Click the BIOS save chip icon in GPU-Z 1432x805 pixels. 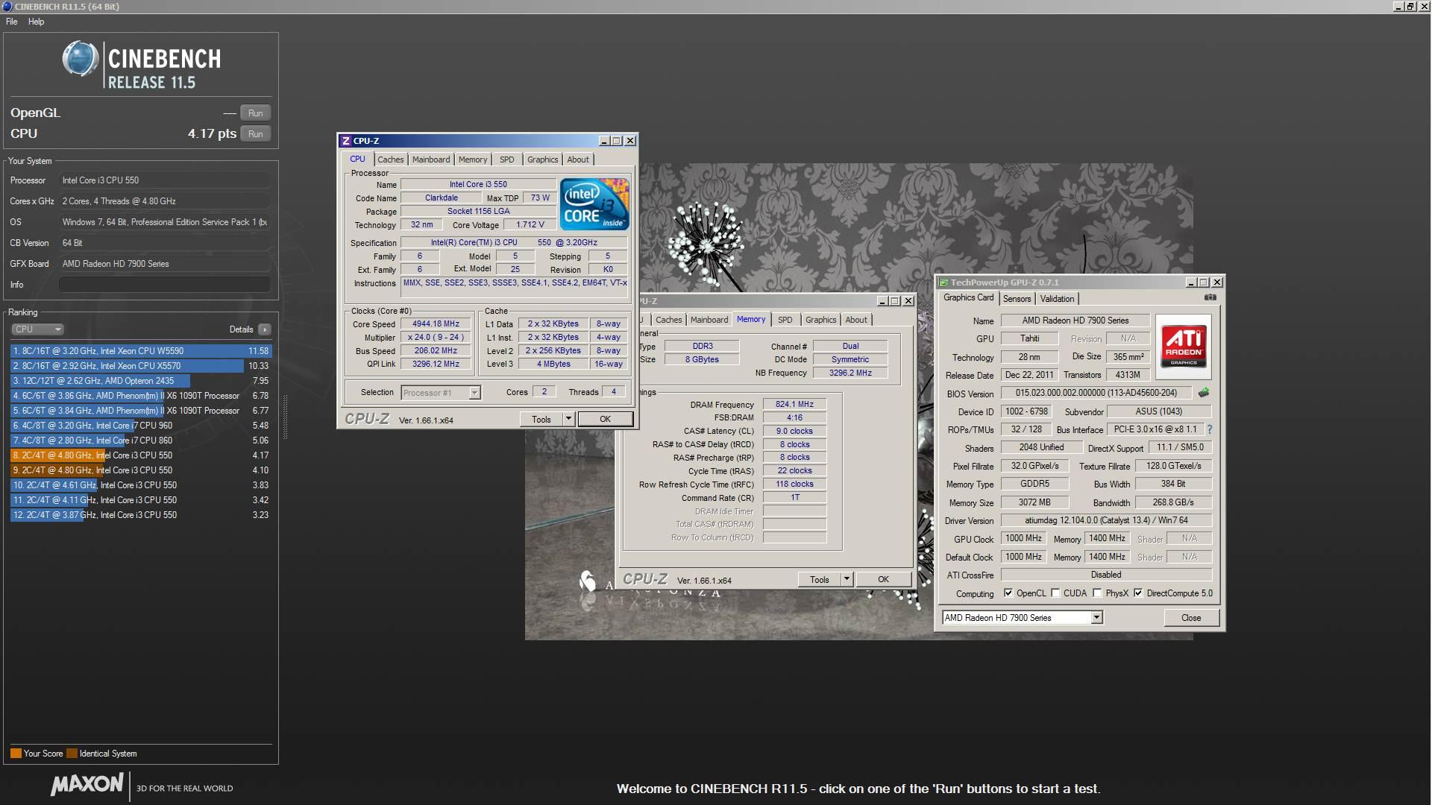pyautogui.click(x=1203, y=393)
